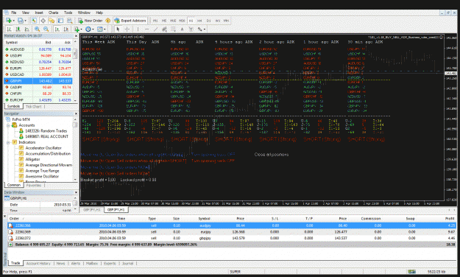This screenshot has width=460, height=277.
Task: Zoom in on the chart
Action: [x=37, y=29]
